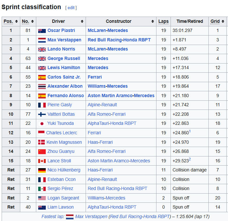Screen dimensions: 228x221
Task: Click Thai flag beside Alexander Albon
Action: [x=42, y=87]
